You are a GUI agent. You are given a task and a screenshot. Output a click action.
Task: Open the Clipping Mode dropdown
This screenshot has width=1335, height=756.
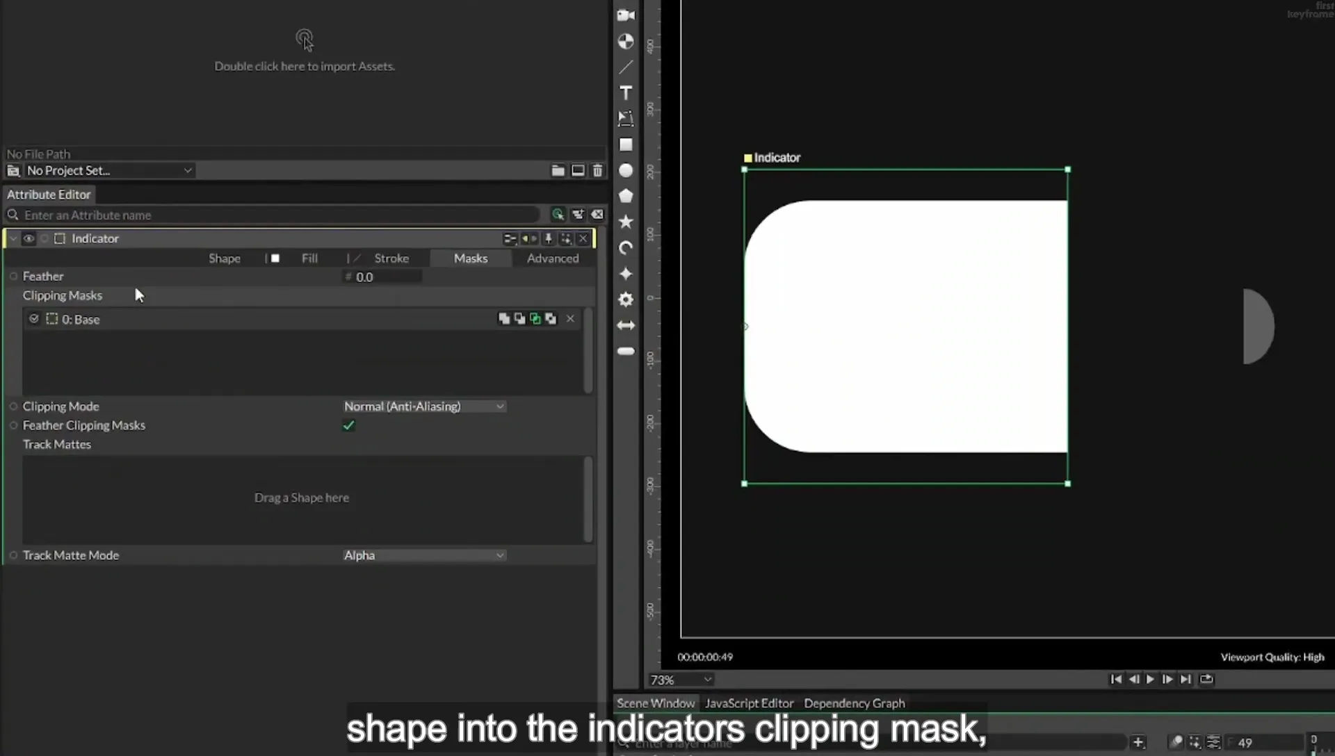pos(424,406)
